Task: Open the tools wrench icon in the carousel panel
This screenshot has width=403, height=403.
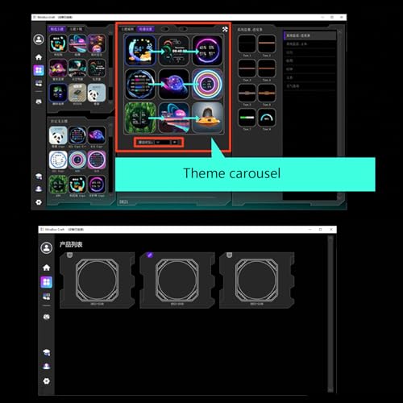Action: coord(225,29)
